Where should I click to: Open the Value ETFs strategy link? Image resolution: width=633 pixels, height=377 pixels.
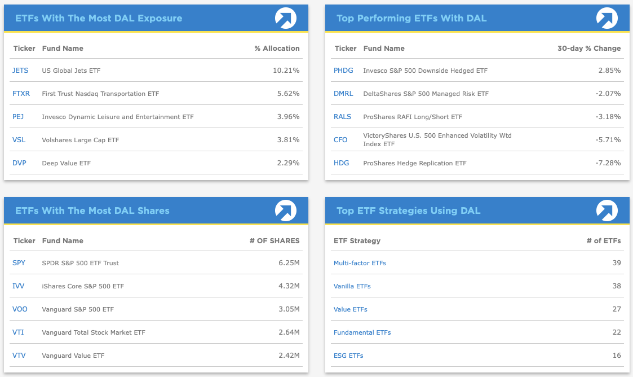pyautogui.click(x=351, y=309)
